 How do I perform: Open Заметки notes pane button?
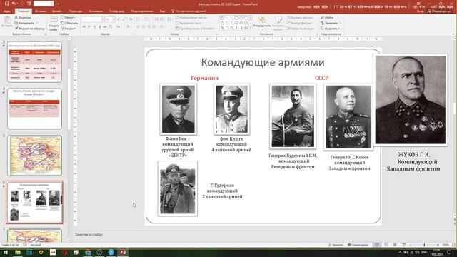pos(336,245)
